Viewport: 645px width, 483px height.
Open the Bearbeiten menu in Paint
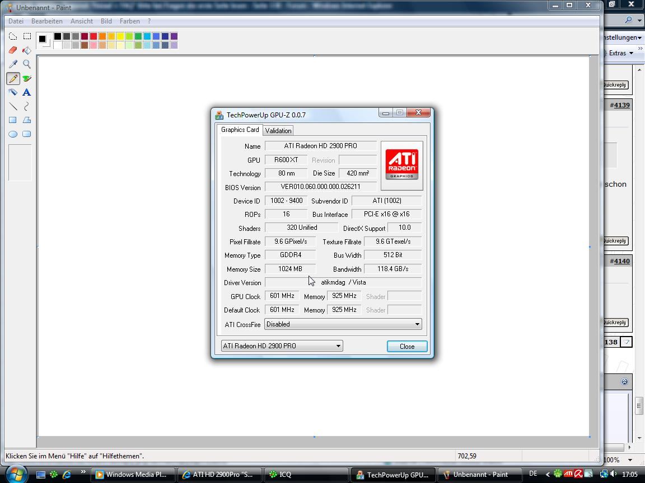(47, 21)
